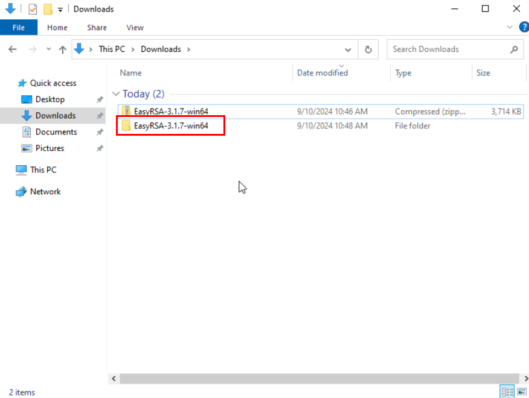Open the Customize Quick Access Toolbar dropdown
The image size is (529, 398).
point(60,10)
